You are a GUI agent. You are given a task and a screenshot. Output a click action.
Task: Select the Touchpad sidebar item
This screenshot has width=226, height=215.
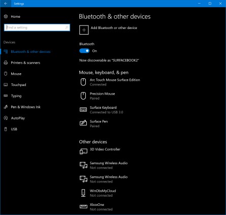[x=18, y=85]
